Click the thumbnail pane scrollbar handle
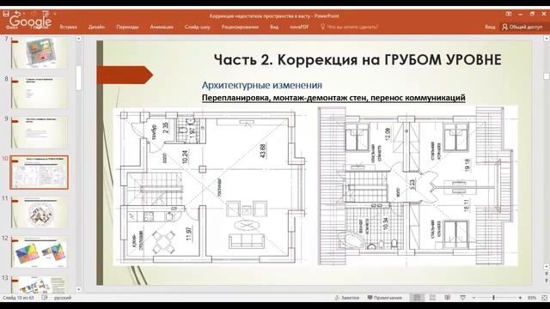 [78, 78]
